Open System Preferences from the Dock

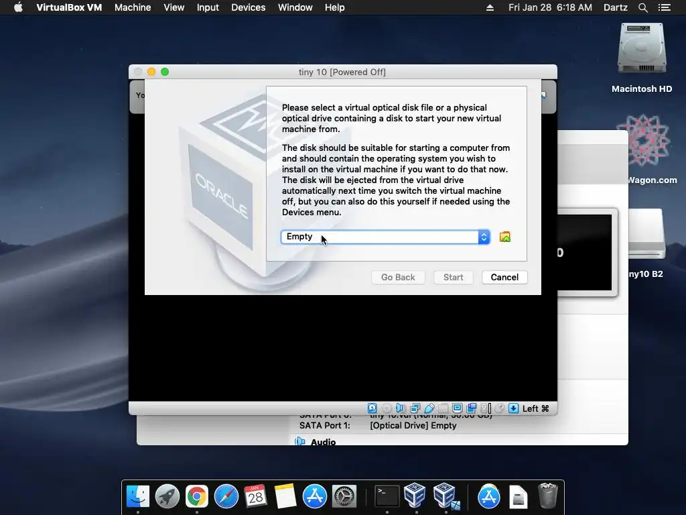(344, 496)
